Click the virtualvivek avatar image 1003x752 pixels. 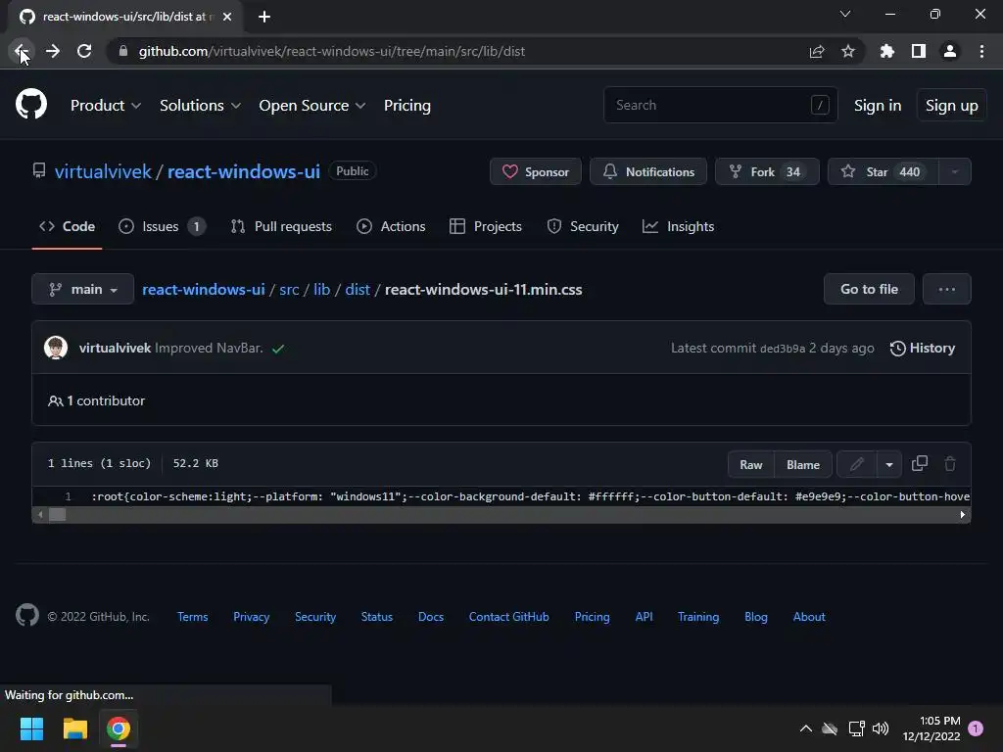[x=56, y=348]
